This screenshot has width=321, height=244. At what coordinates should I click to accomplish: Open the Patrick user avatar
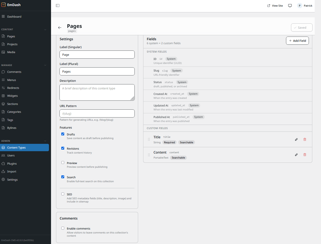[300, 6]
